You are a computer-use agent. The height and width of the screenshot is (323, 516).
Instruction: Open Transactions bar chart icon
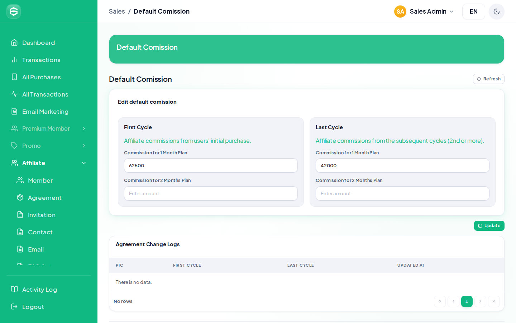click(14, 60)
